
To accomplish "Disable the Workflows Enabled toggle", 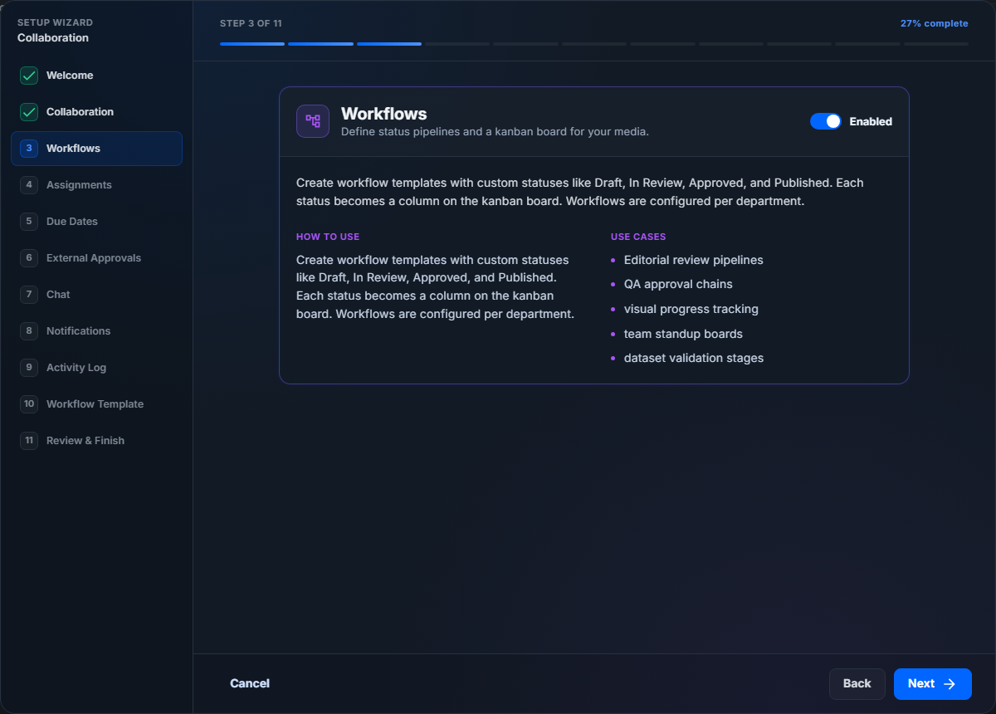I will (826, 121).
